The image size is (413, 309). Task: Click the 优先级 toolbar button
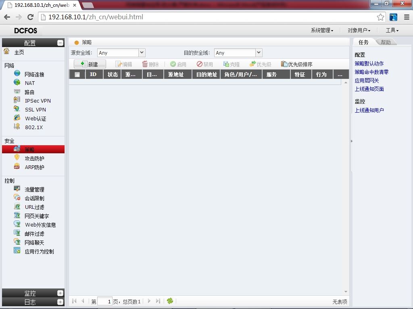261,64
